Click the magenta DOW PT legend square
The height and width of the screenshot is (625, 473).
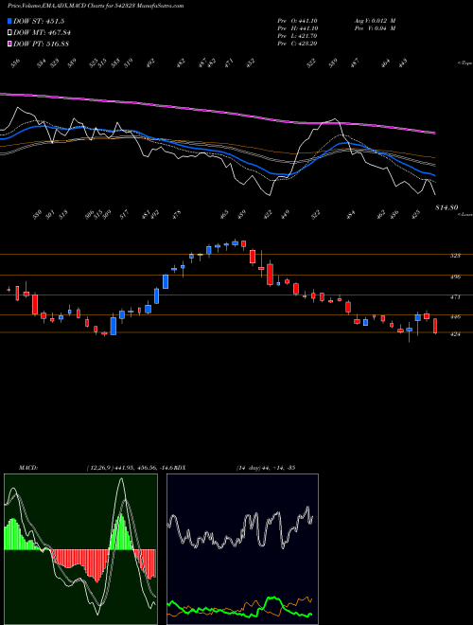click(x=9, y=44)
